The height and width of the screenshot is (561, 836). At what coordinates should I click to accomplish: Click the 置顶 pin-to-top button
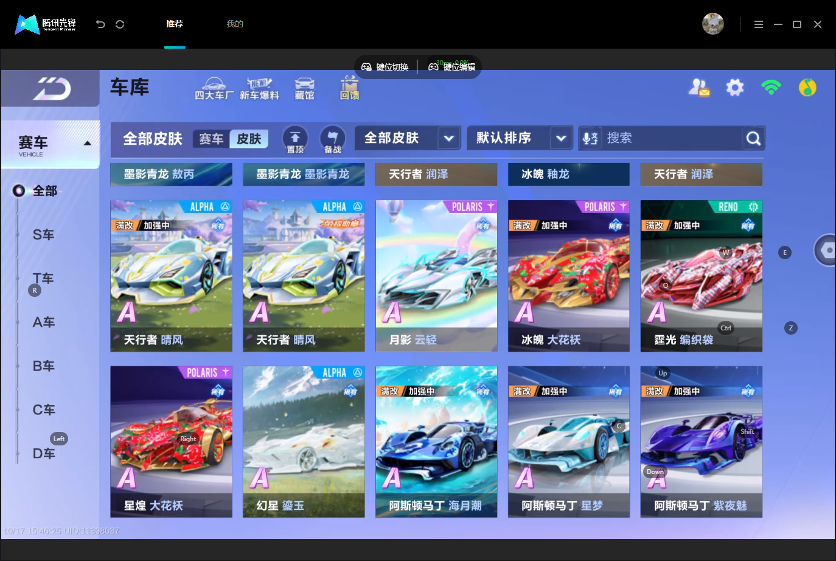pos(295,139)
